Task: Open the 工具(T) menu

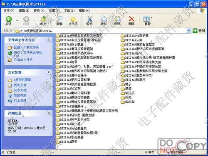Action: 69,10
